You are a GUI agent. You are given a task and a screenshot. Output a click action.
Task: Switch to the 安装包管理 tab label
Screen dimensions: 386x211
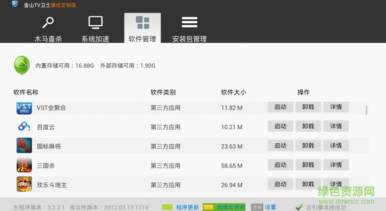[x=189, y=39]
